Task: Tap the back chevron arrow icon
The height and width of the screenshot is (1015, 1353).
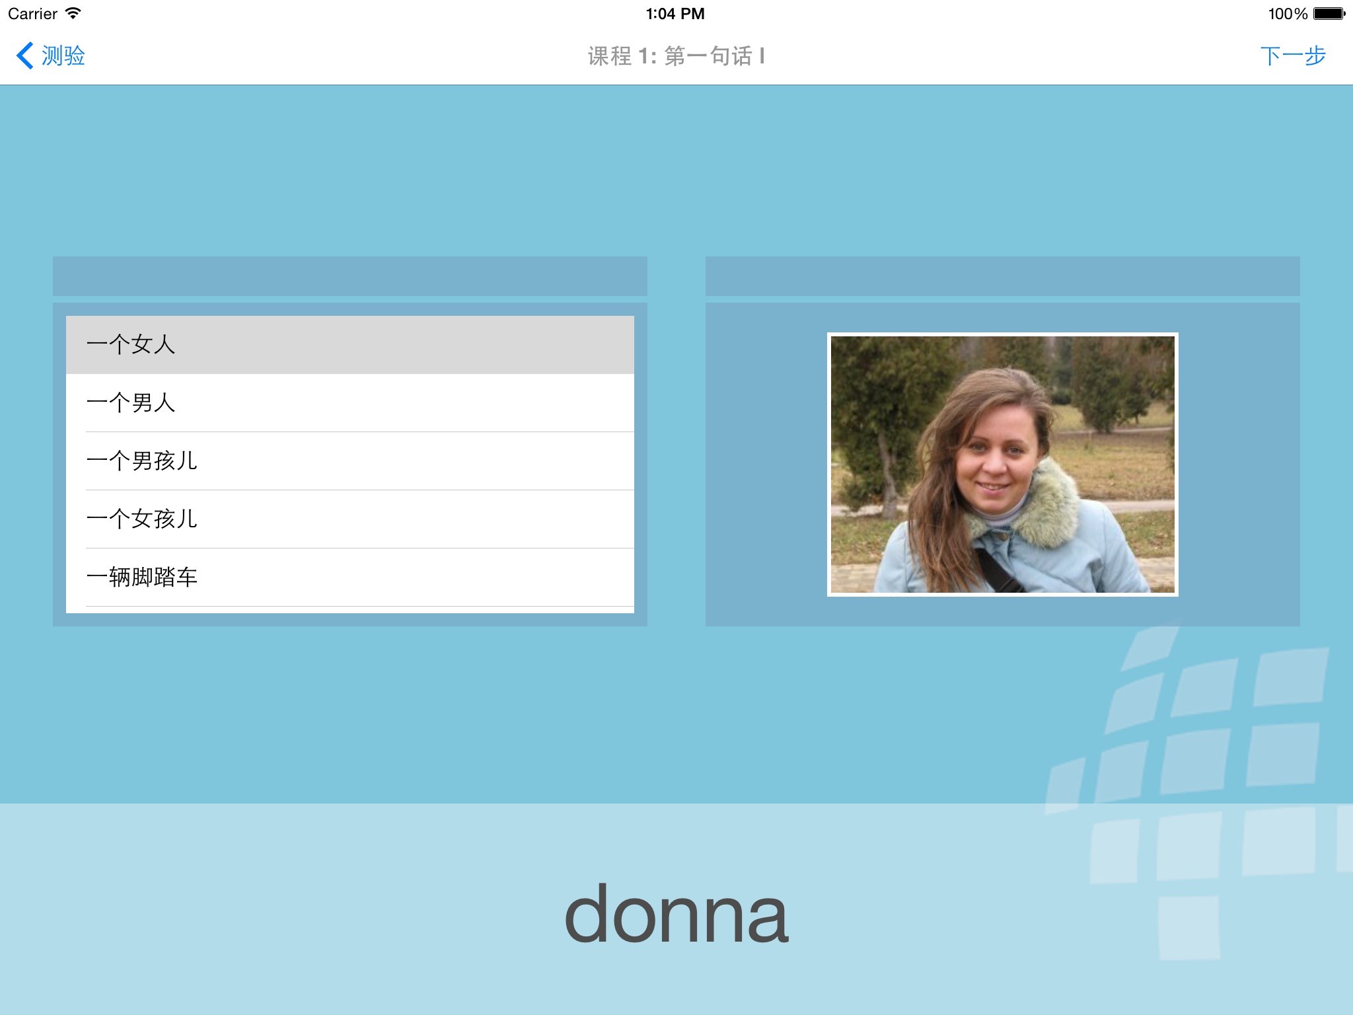Action: pos(25,56)
